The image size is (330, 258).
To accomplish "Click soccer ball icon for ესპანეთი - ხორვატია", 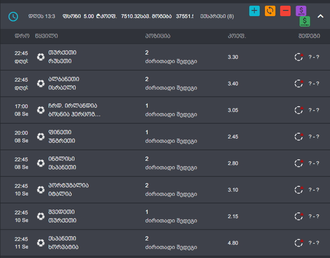I will point(41,243).
